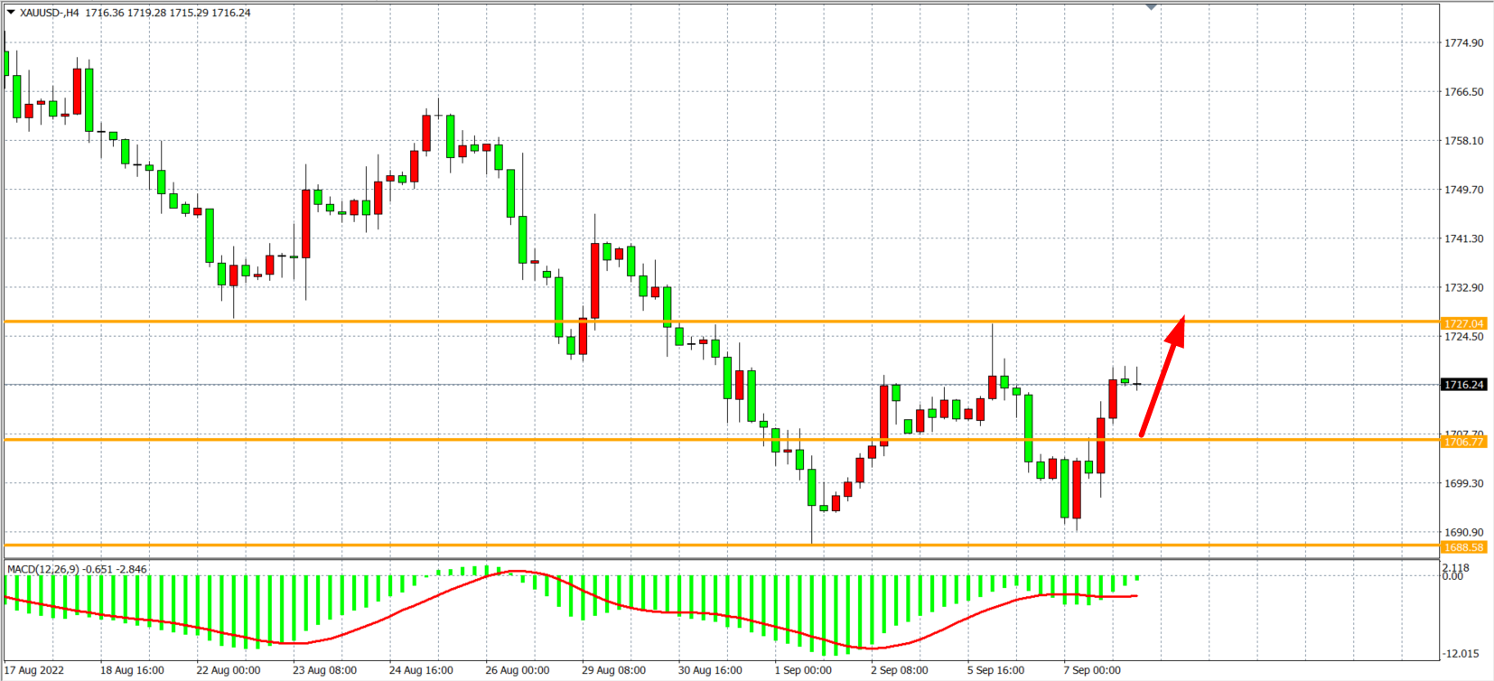Click the 1 Sep 00:00 time label

point(803,670)
